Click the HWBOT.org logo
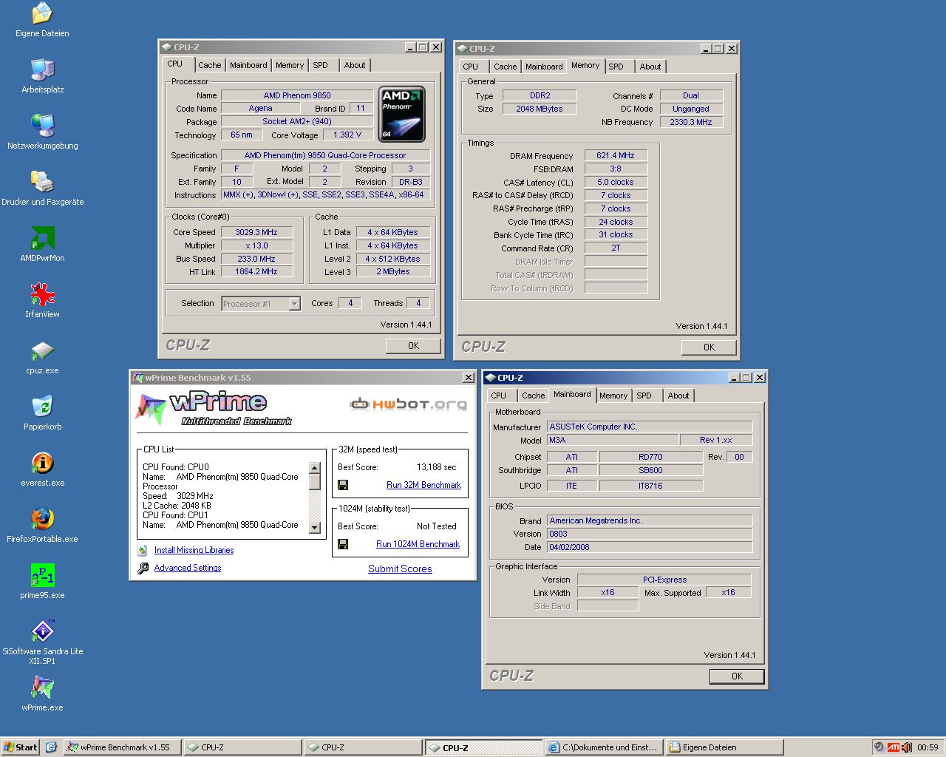This screenshot has height=757, width=946. click(408, 404)
